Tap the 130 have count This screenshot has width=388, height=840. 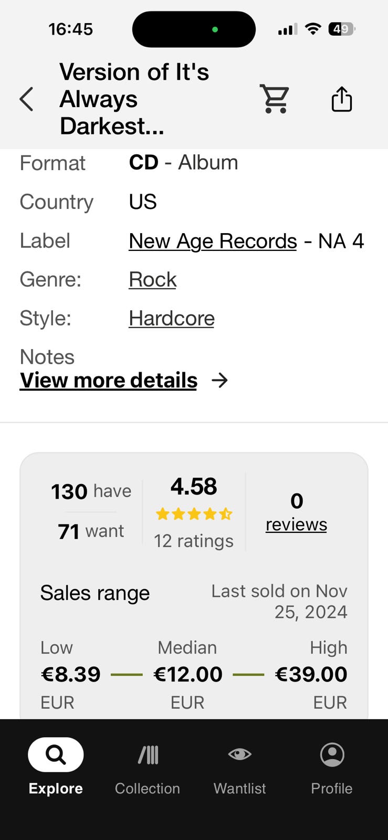[x=91, y=491]
